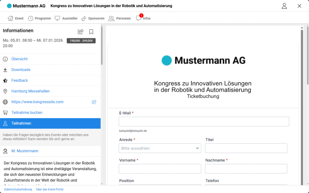Click the Vorname text field
Image resolution: width=309 pixels, height=193 pixels.
pyautogui.click(x=160, y=169)
